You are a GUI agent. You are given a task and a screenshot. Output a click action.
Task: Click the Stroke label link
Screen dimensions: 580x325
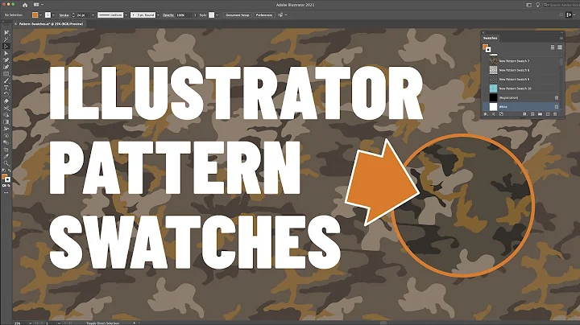(64, 14)
